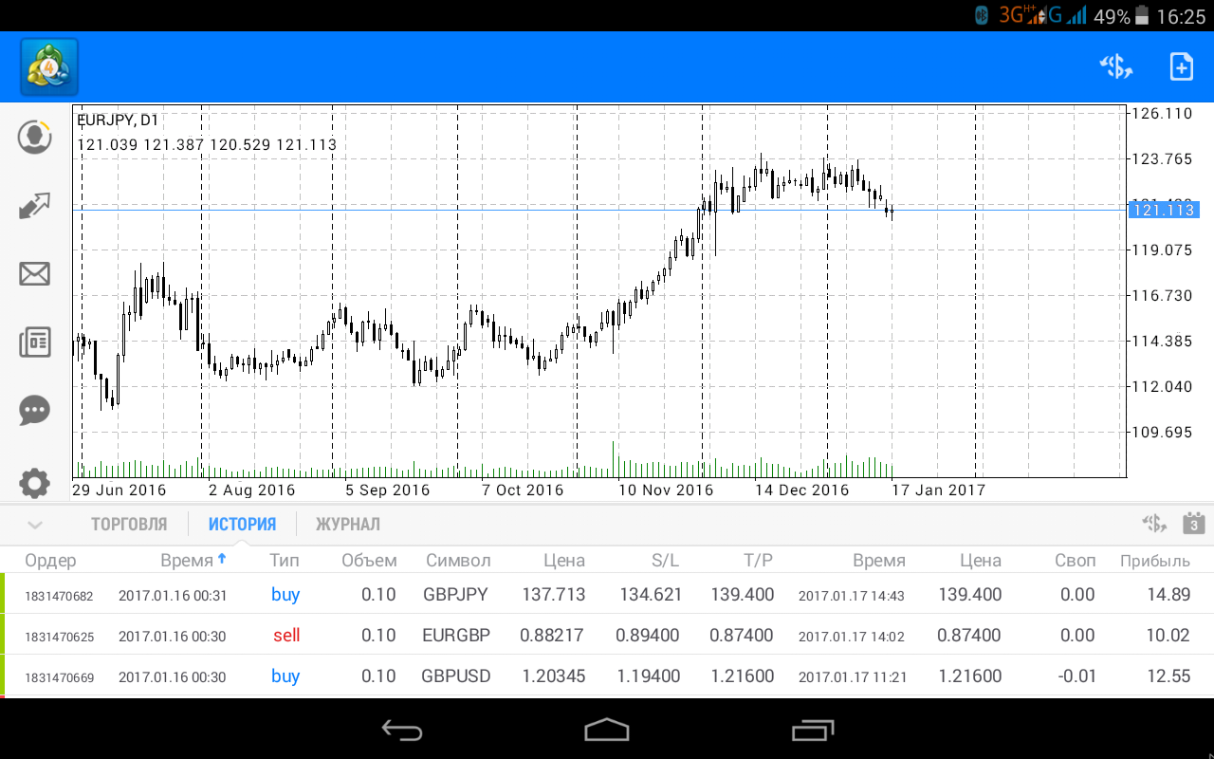This screenshot has height=759, width=1214.
Task: Select the ИСТОРИЯ tab
Action: click(243, 525)
